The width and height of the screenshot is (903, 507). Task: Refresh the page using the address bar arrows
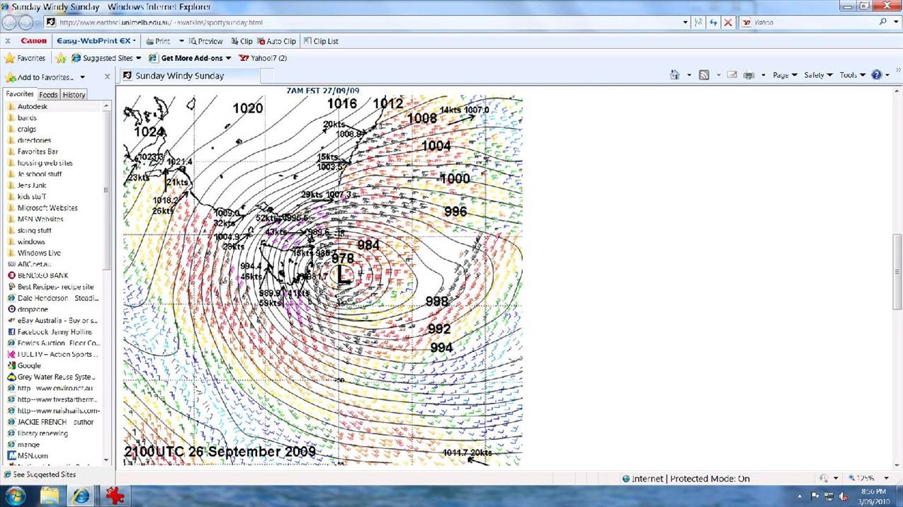(x=713, y=23)
